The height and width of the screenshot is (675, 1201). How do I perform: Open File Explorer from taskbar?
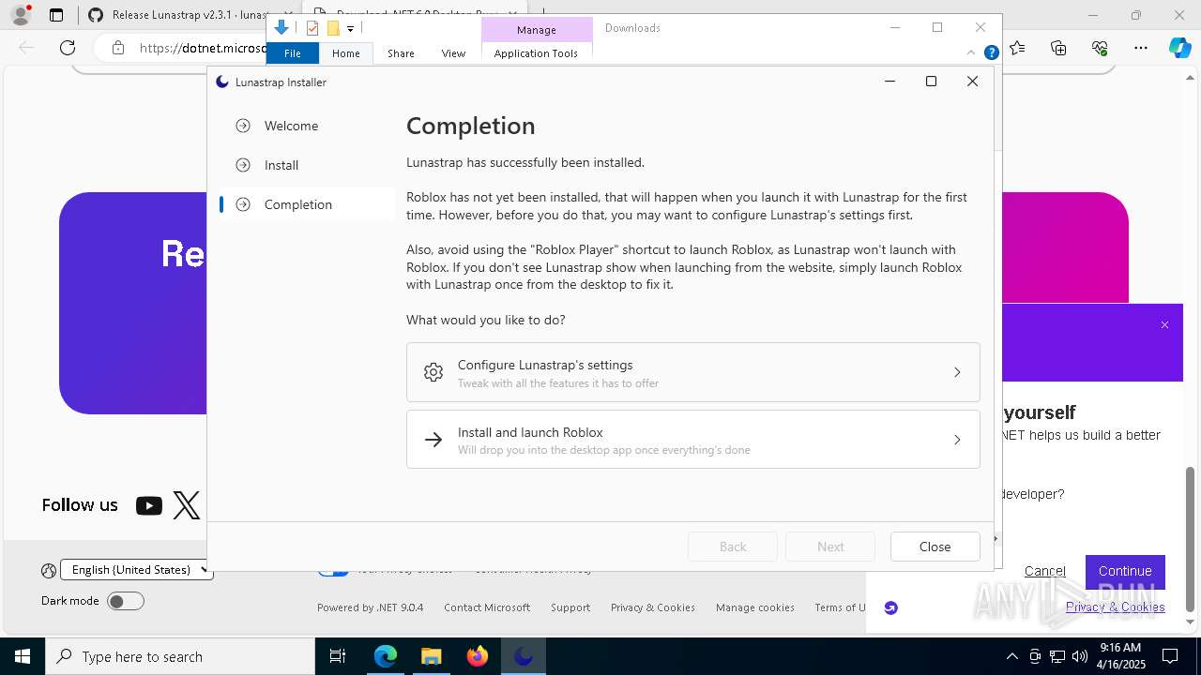[x=432, y=656]
